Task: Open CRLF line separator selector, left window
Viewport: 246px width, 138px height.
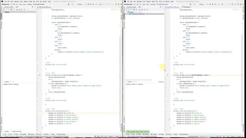Action: click(x=102, y=136)
